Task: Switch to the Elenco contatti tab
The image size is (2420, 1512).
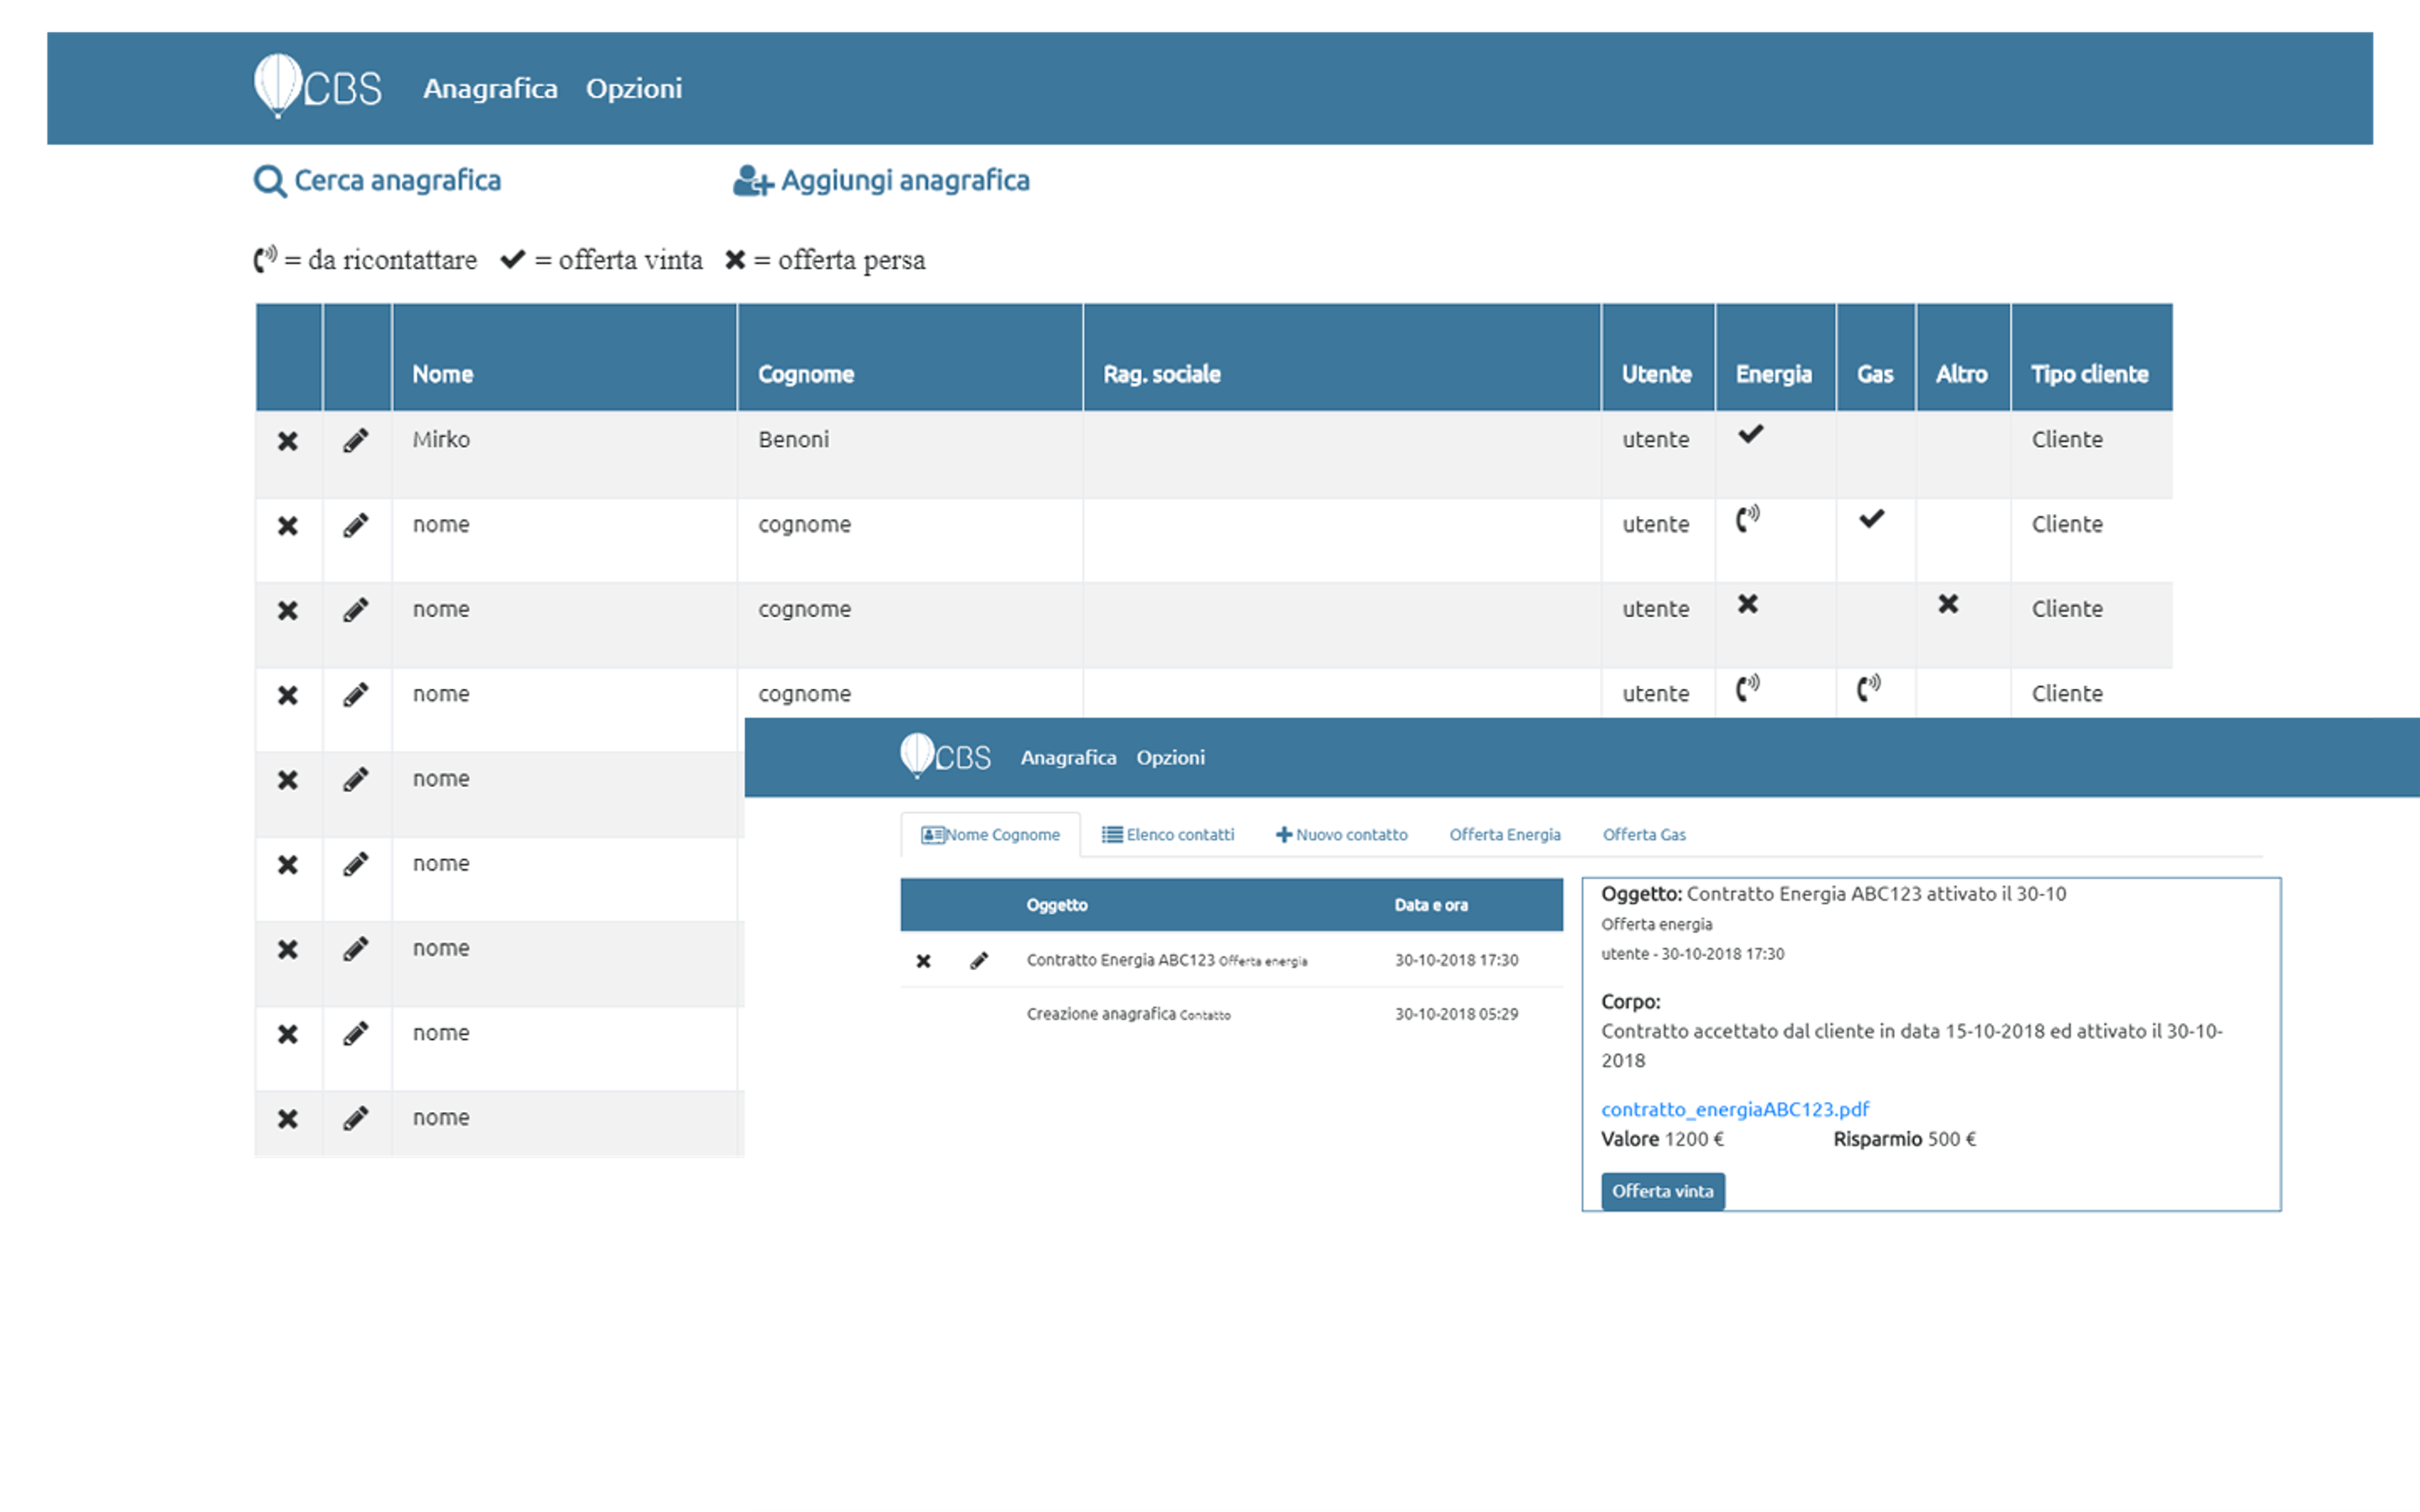Action: coord(1168,835)
